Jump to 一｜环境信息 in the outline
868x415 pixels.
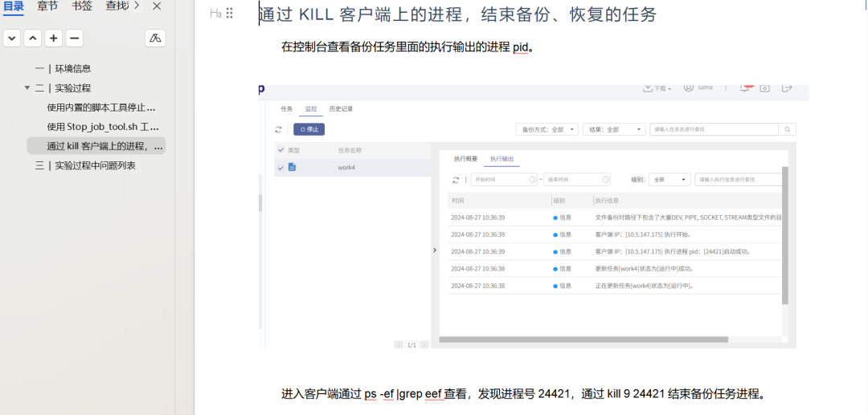(63, 68)
